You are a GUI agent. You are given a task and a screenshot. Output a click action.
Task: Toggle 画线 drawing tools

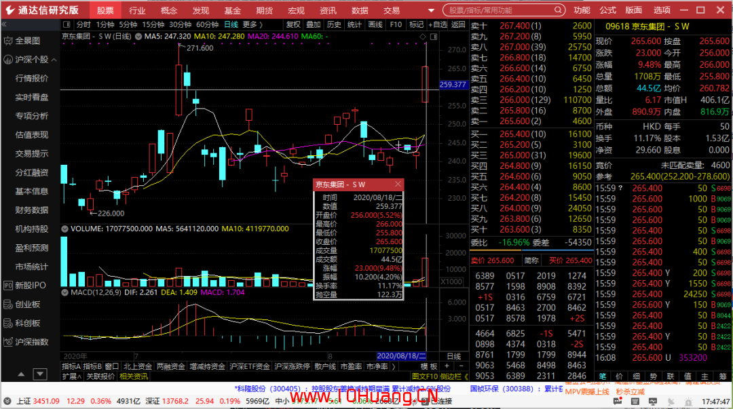(x=375, y=24)
